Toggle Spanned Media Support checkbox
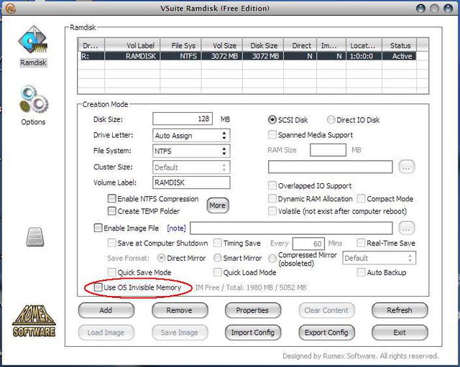Viewport: 460px width, 367px height. click(x=272, y=135)
